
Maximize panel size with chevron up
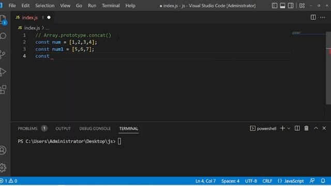pyautogui.click(x=316, y=128)
